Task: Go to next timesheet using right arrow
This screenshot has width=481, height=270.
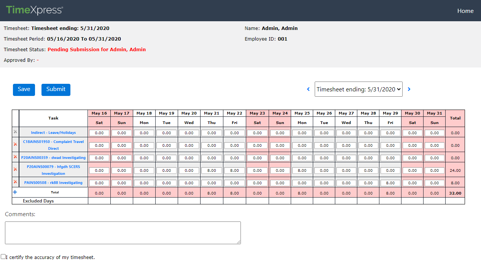Action: click(x=409, y=89)
